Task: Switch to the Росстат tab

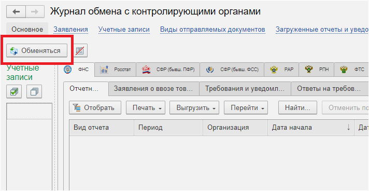Action: coord(115,70)
